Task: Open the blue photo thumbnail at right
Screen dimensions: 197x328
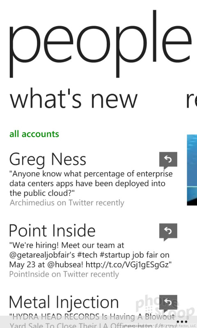Action: click(x=192, y=170)
